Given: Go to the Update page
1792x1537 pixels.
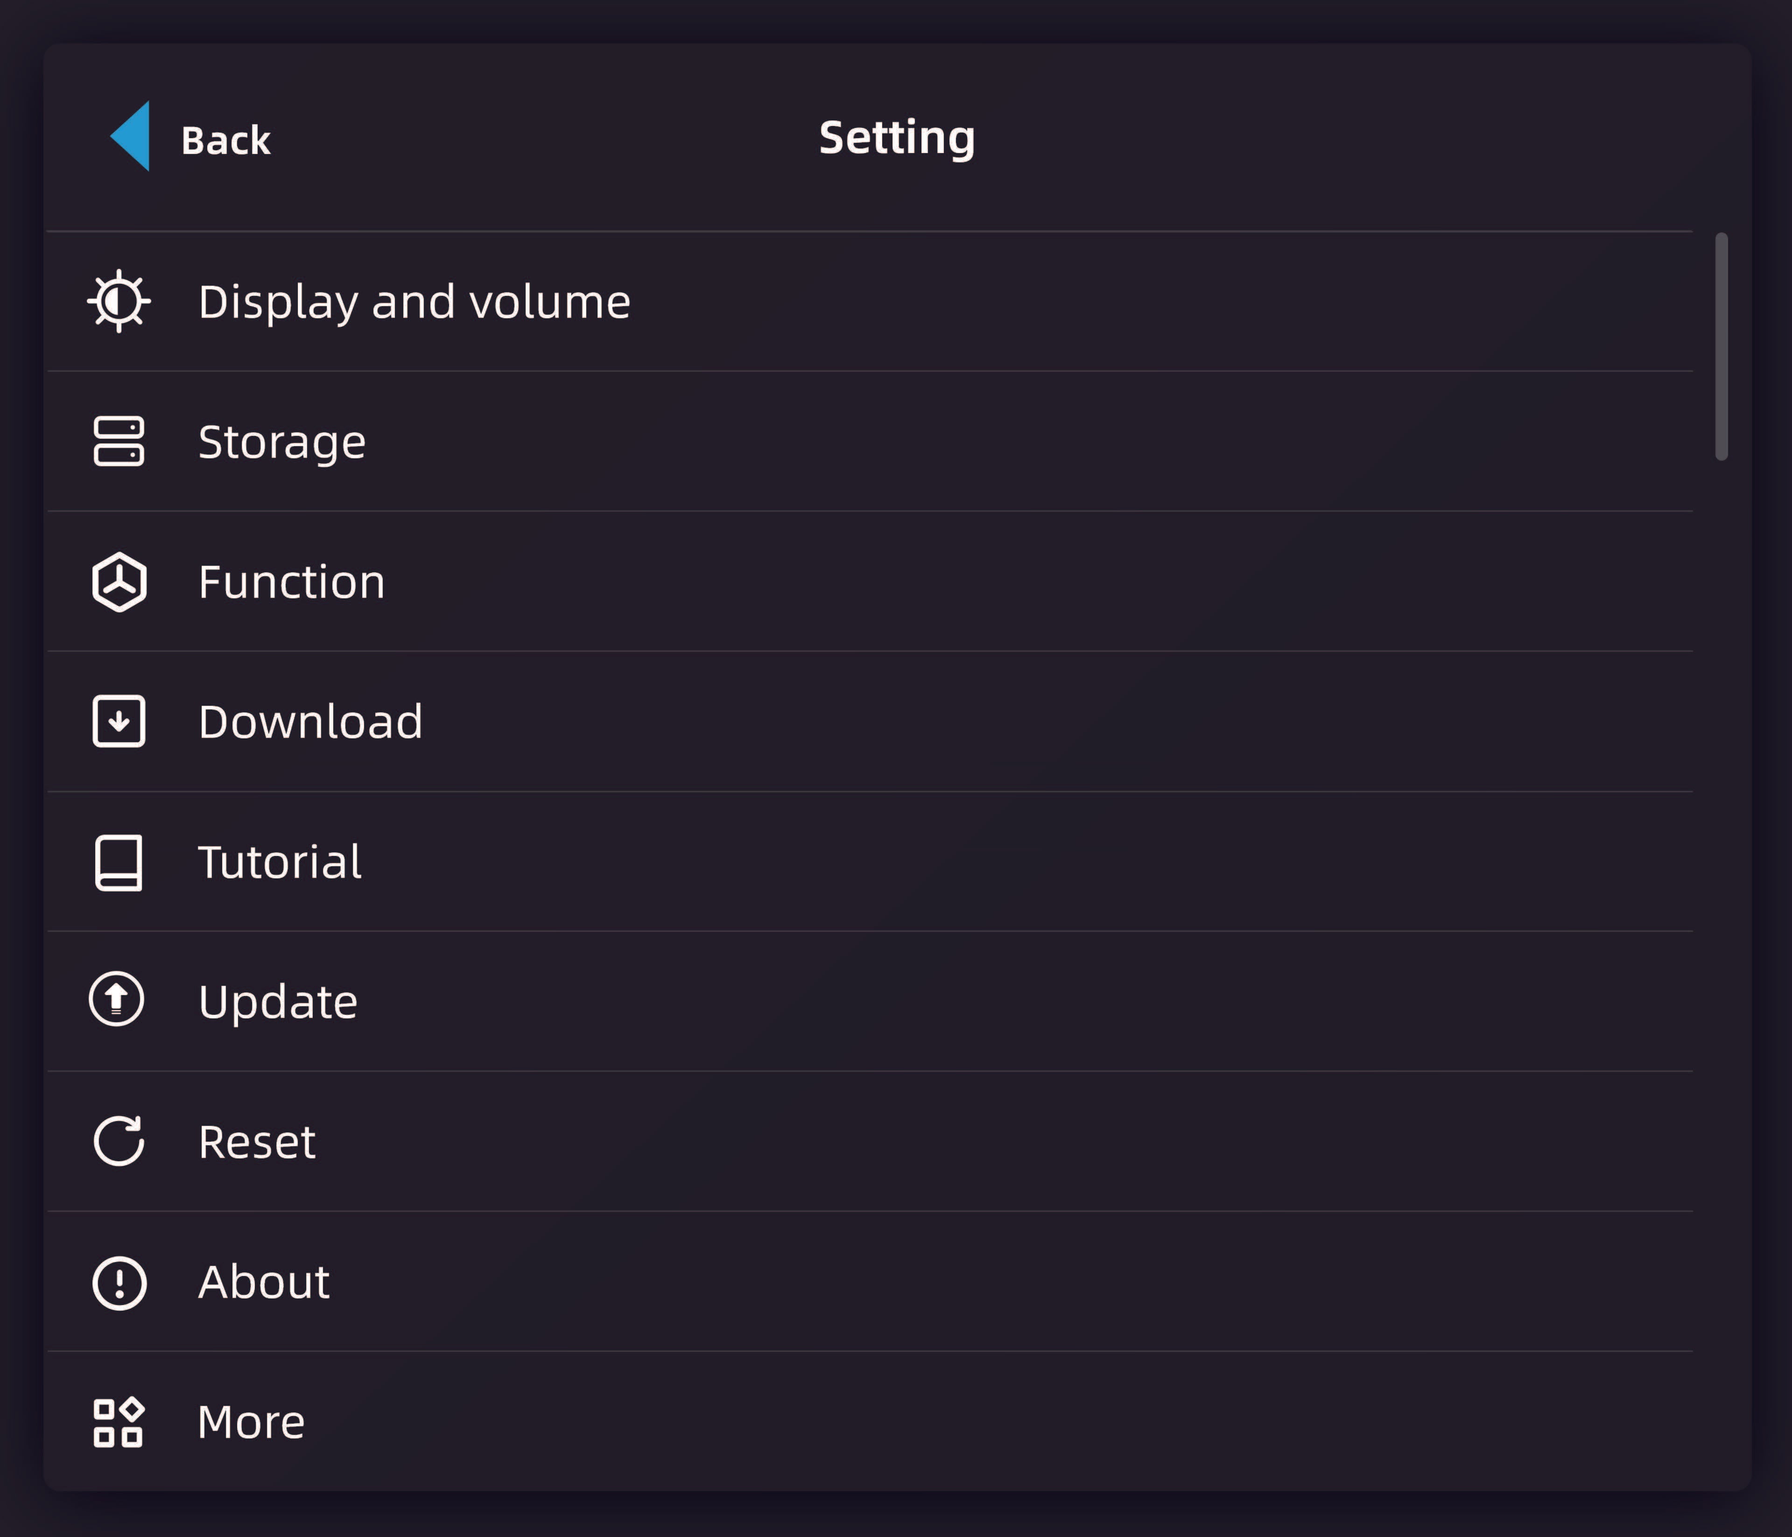Looking at the screenshot, I should click(278, 1002).
